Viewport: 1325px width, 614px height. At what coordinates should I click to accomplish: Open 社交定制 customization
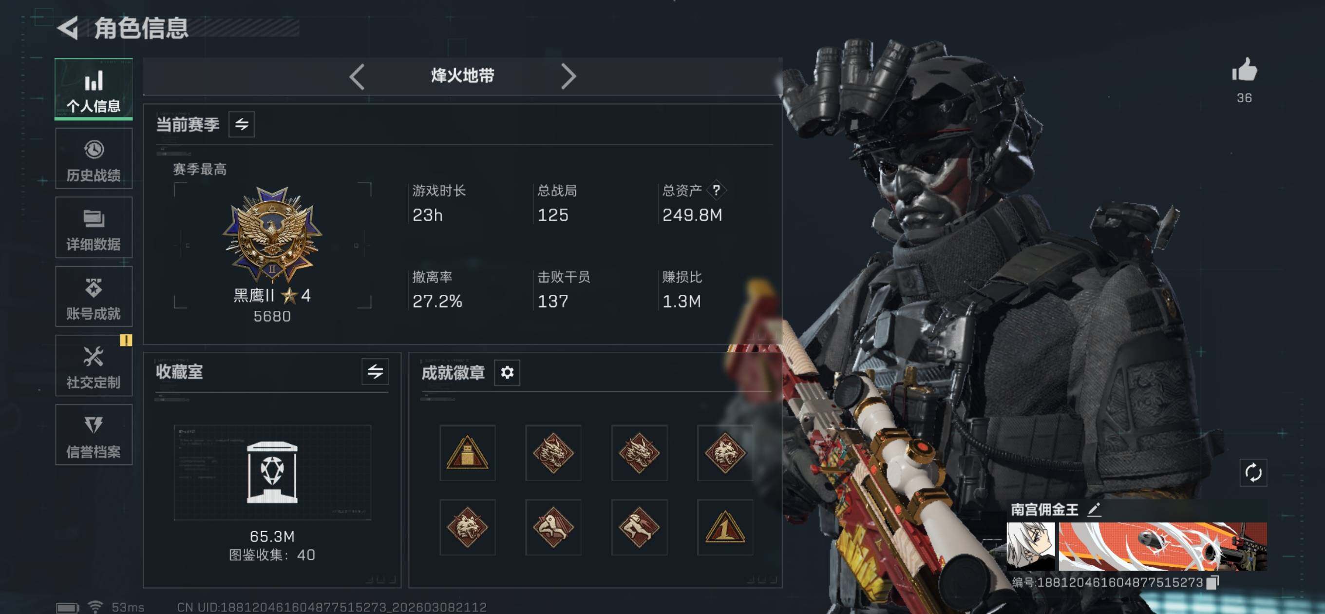(94, 365)
